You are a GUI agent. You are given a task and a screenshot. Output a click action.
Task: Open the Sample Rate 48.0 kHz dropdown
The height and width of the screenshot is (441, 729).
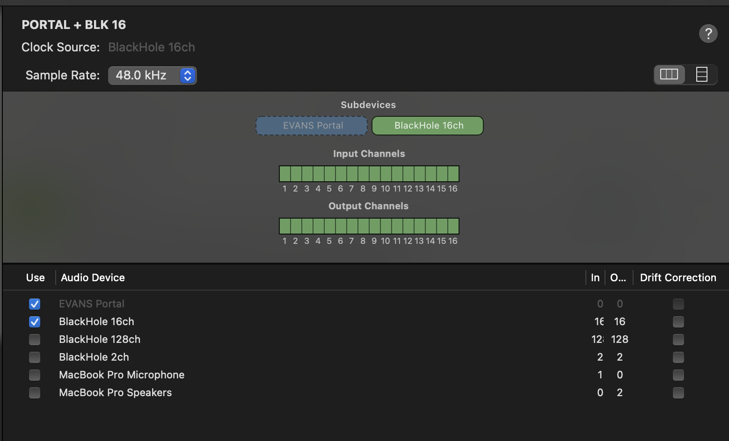[x=152, y=75]
